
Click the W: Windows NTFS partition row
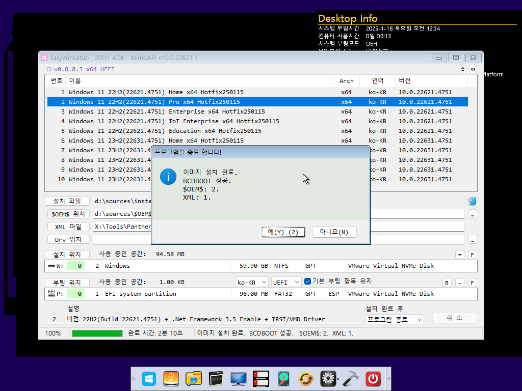point(261,266)
